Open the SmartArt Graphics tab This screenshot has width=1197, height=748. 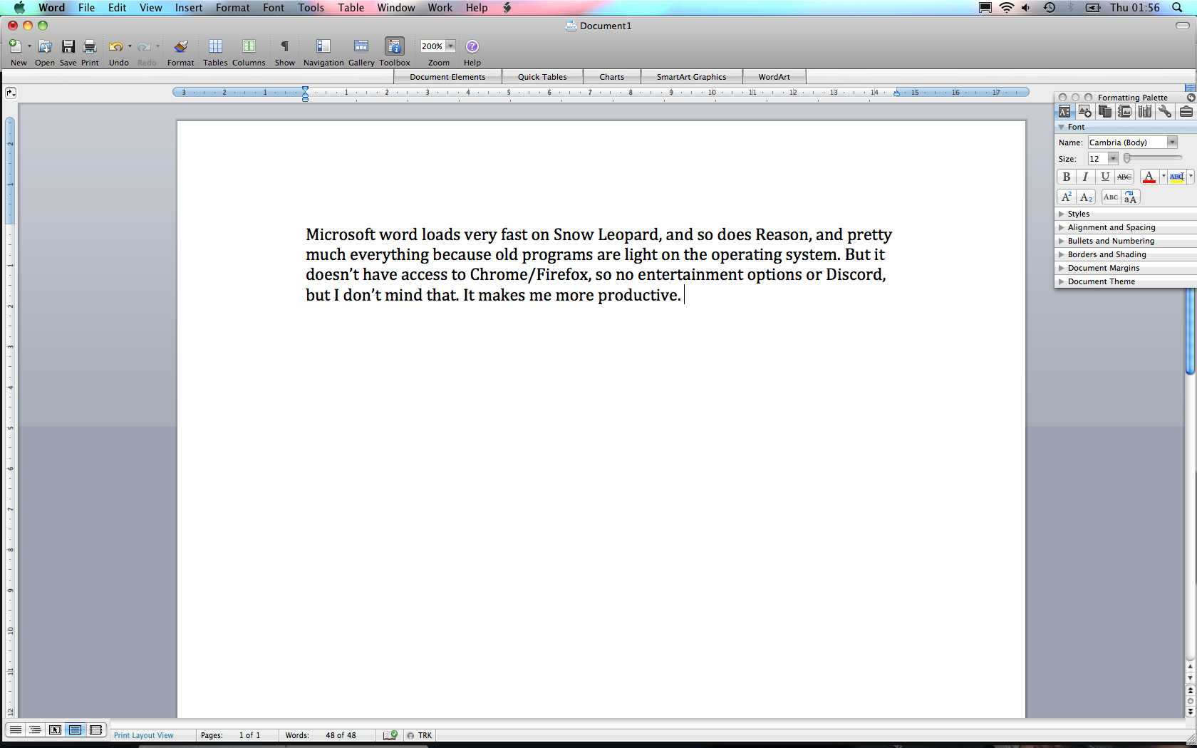click(x=691, y=77)
